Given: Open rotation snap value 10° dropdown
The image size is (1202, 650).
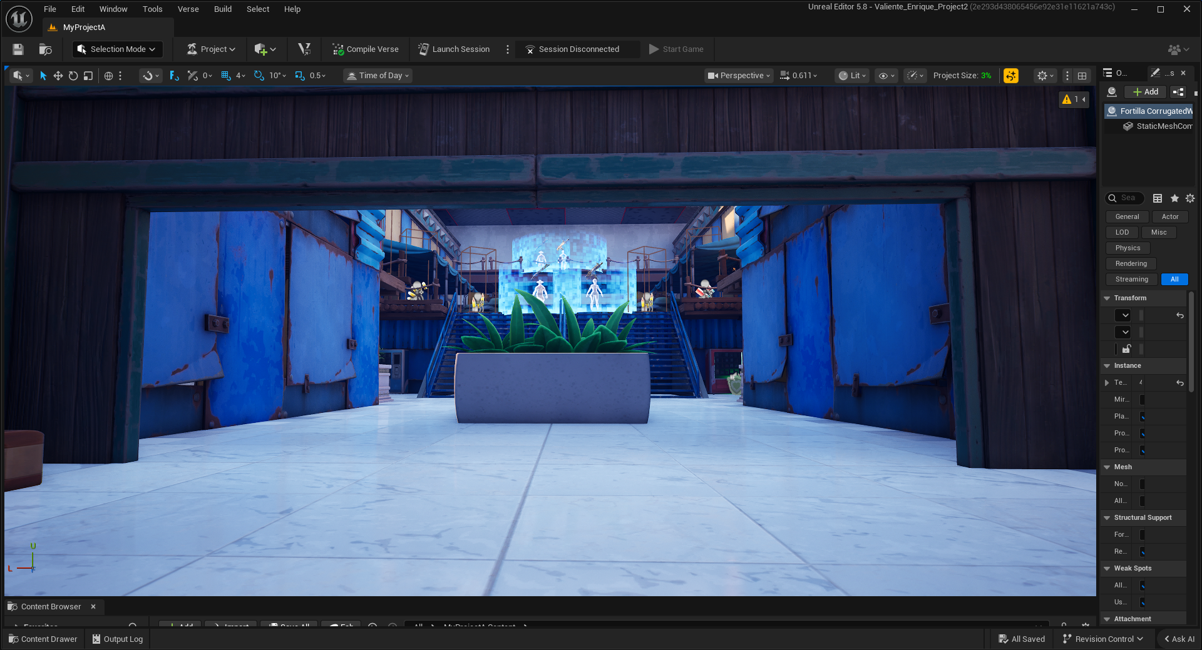Looking at the screenshot, I should pos(277,76).
